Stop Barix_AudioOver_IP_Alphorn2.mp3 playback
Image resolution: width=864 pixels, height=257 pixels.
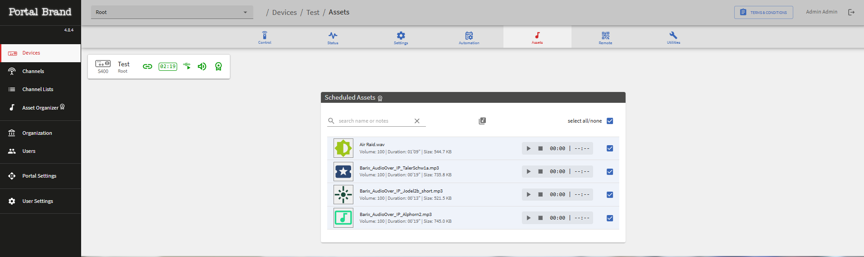pyautogui.click(x=540, y=218)
